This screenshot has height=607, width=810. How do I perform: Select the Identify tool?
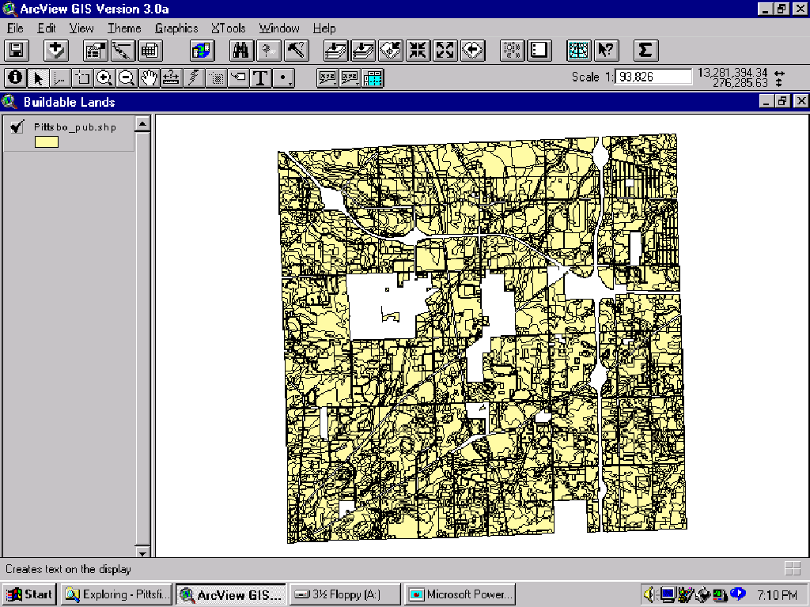(15, 78)
